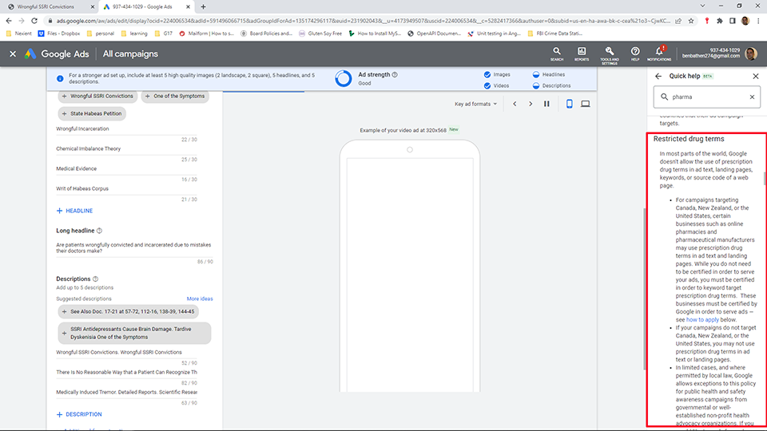Add suggested headline 'State Habeas Petition'
Viewport: 767px width, 431px height.
point(90,113)
